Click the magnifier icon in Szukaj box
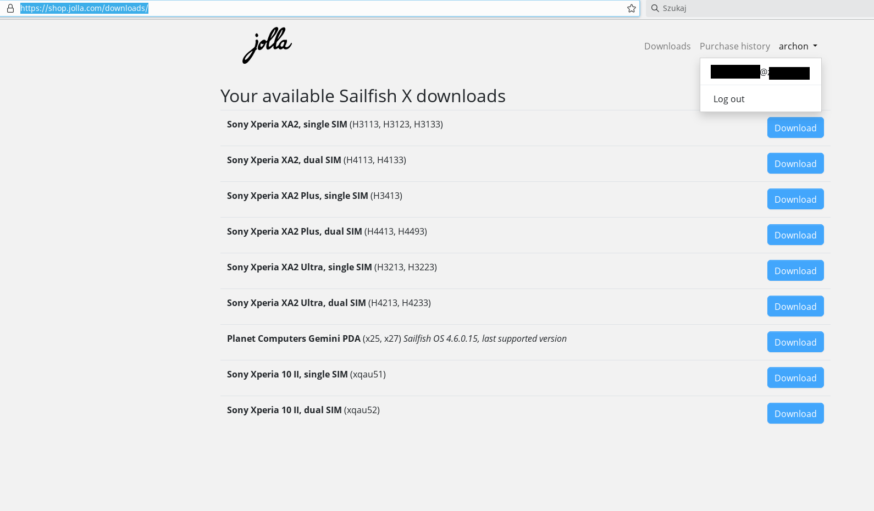Screen dimensions: 874x511 (x=655, y=8)
